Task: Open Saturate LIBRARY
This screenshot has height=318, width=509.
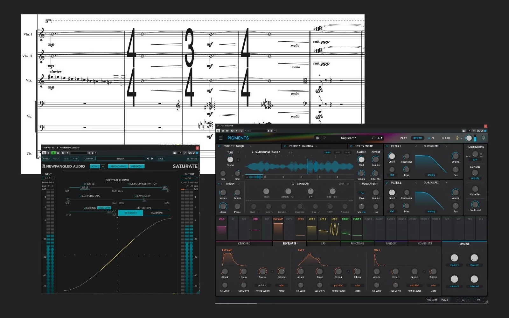Action: pyautogui.click(x=89, y=159)
